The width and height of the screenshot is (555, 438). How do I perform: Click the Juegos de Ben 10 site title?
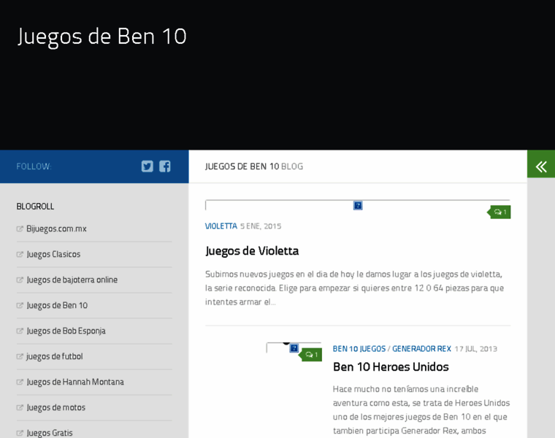coord(102,36)
